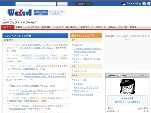Screen dimensions: 151x113
Task: Select the 友達リスト tab
Action: 112,27
